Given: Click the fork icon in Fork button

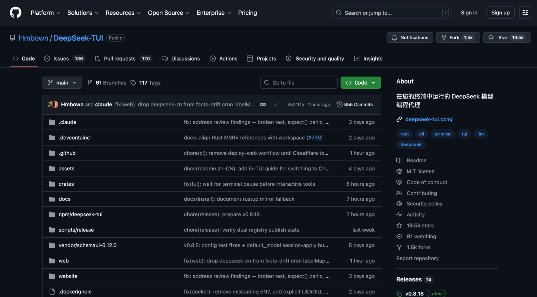Looking at the screenshot, I should coord(444,38).
